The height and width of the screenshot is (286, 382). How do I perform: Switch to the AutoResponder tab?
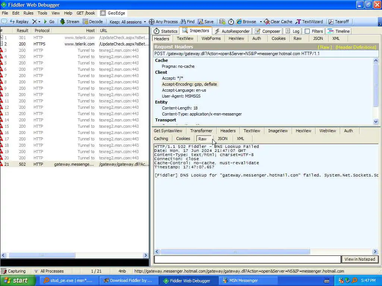click(x=232, y=31)
